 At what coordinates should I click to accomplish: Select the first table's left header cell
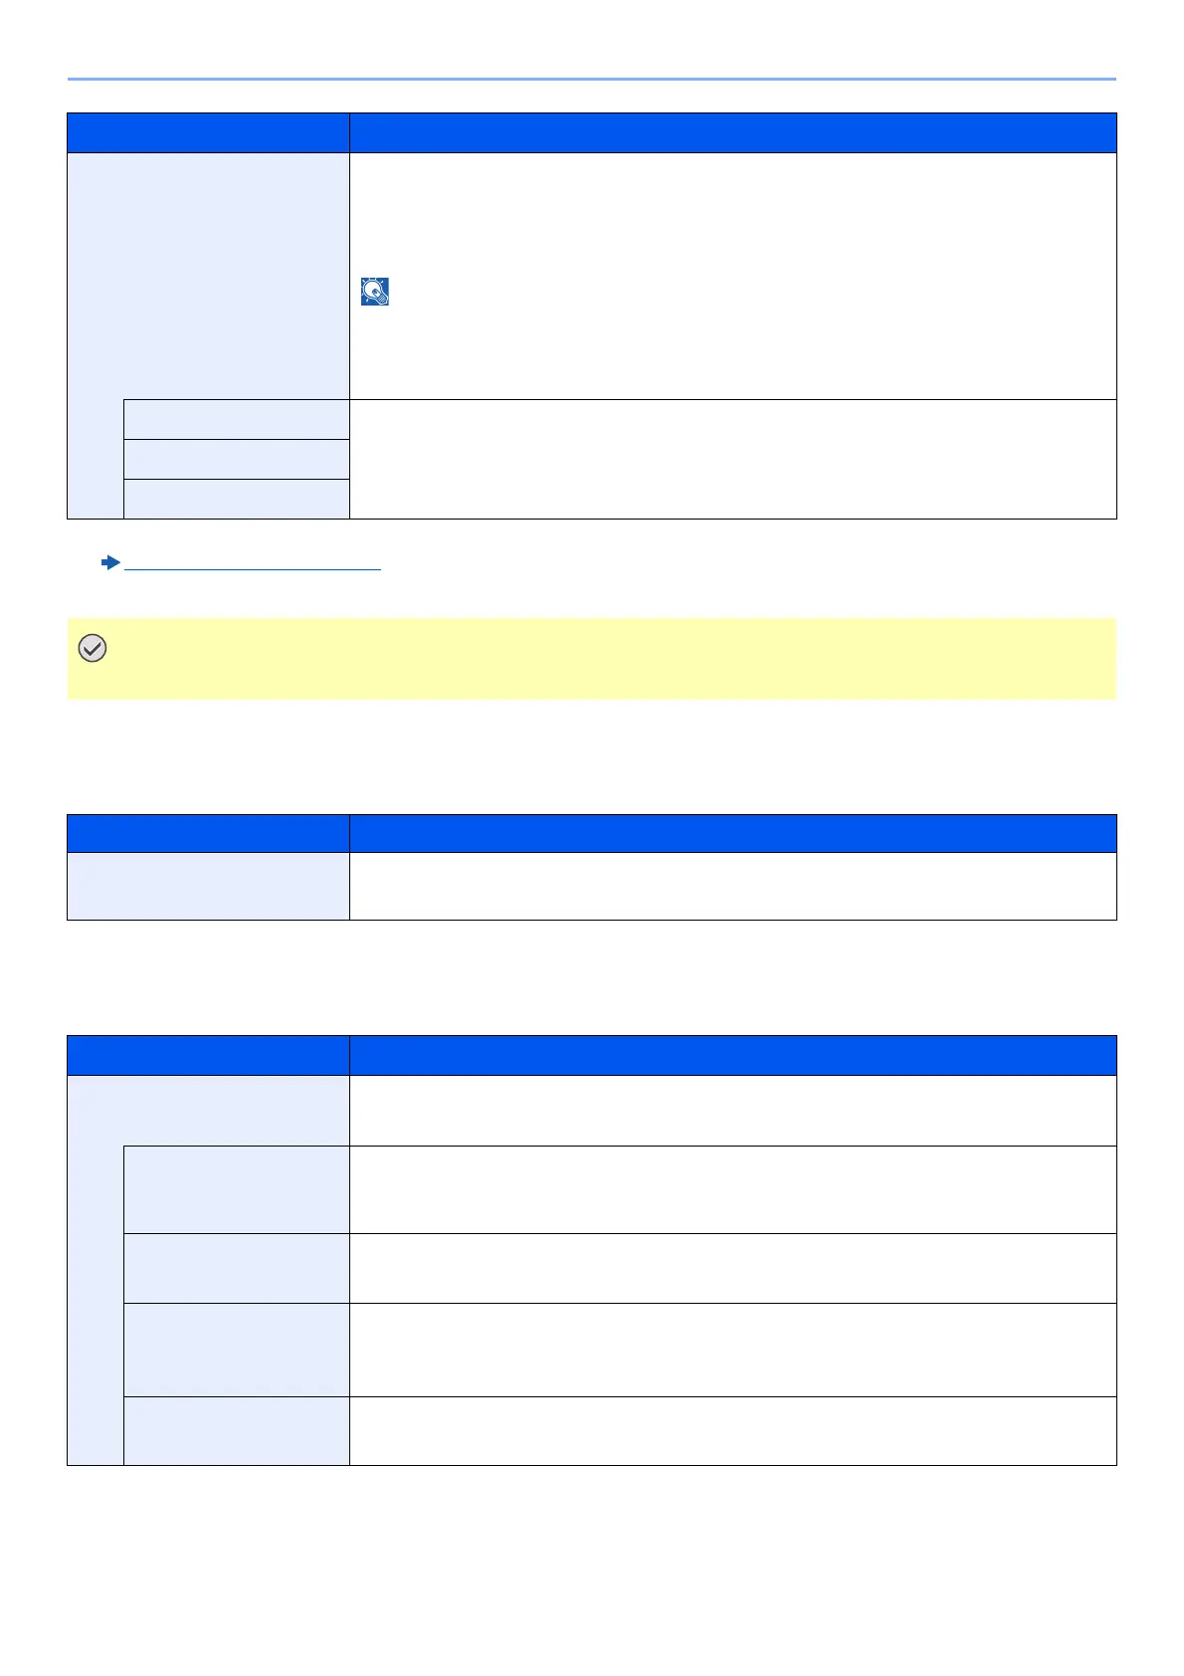click(x=208, y=132)
